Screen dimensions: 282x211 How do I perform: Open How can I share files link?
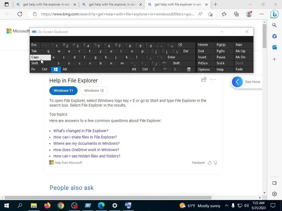tap(85, 137)
